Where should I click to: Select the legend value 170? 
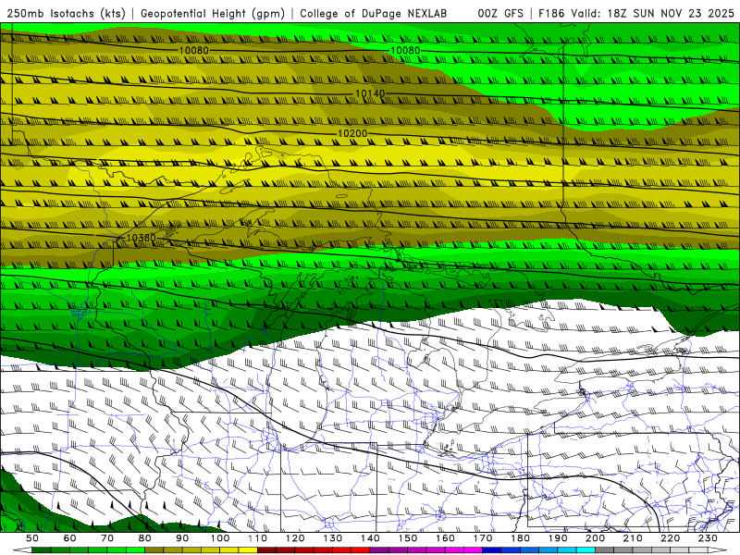click(483, 538)
